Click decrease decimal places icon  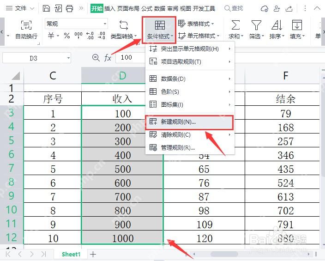102,36
